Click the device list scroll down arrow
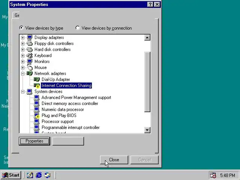 147,130
